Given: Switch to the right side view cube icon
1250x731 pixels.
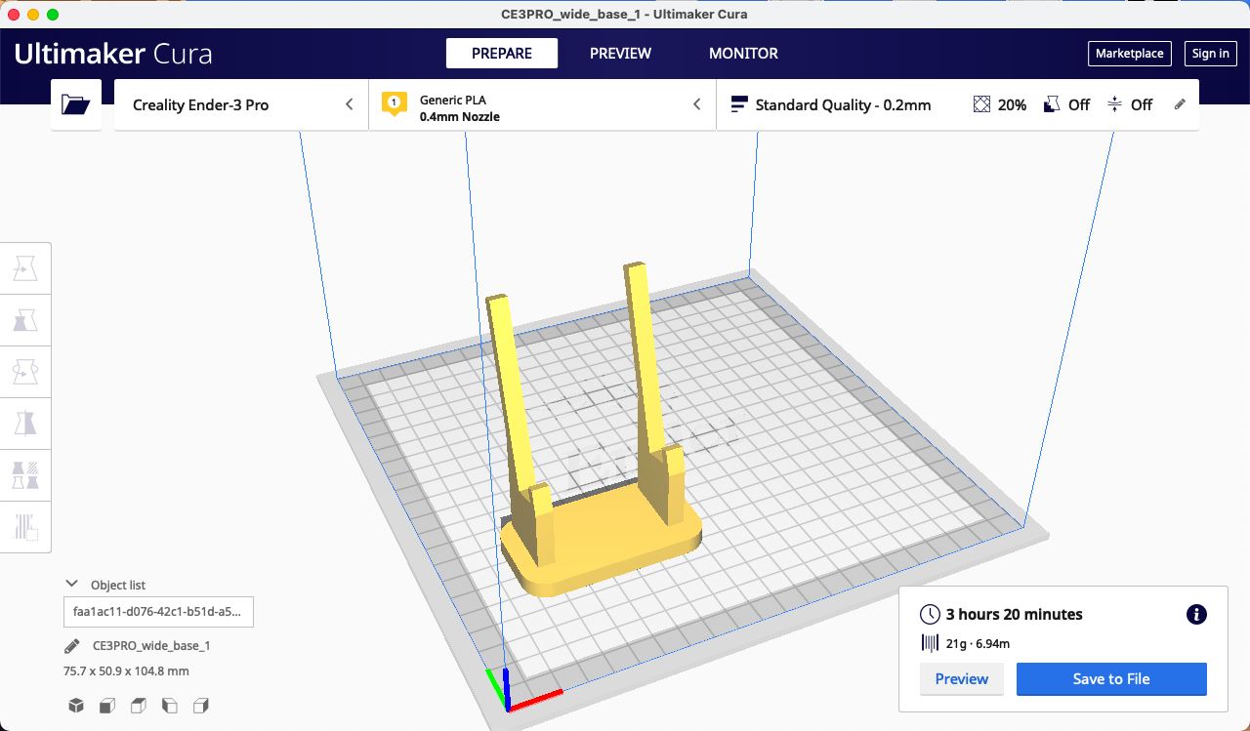Looking at the screenshot, I should coord(201,706).
